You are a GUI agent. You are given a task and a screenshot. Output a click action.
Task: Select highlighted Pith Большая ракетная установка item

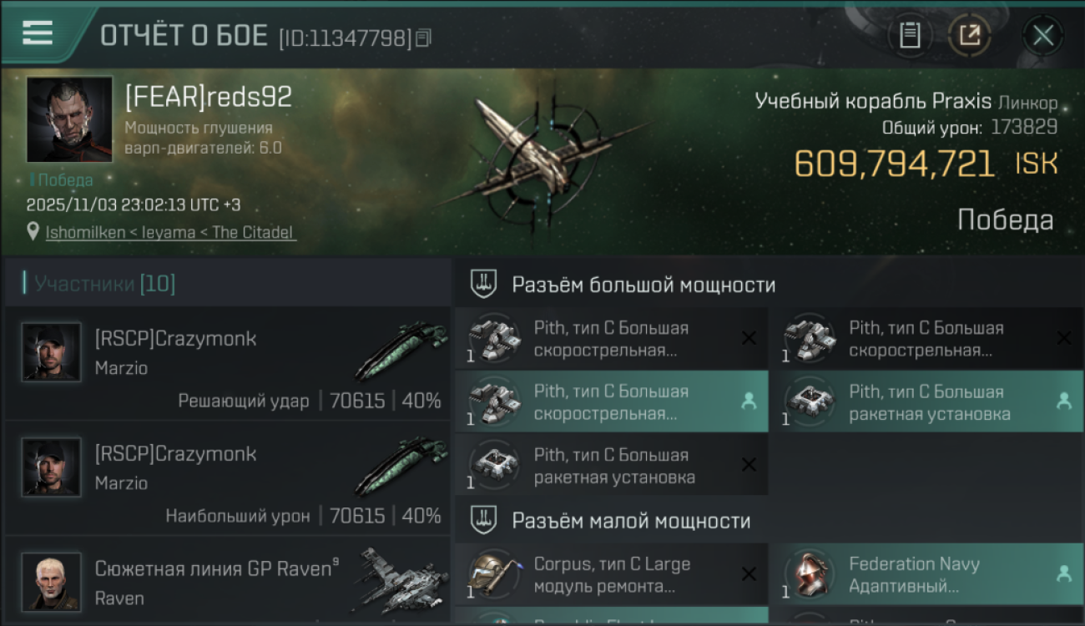[x=925, y=401]
